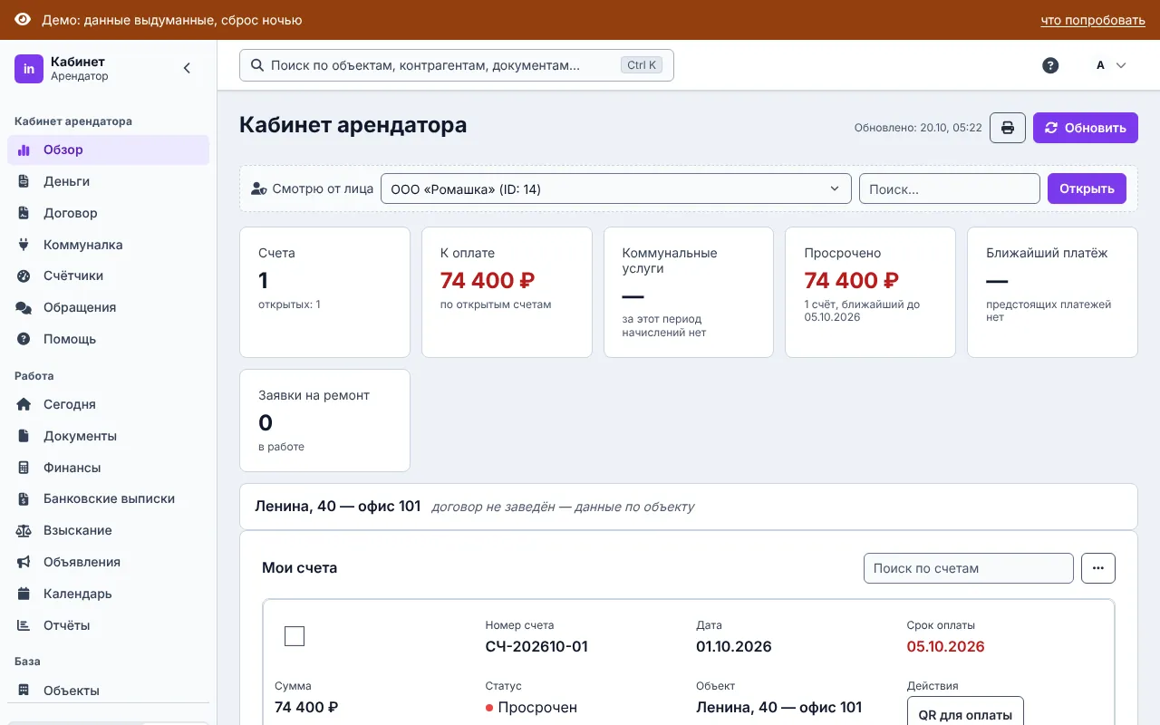Click the Поиск... field next to Открыть
The height and width of the screenshot is (725, 1160).
pyautogui.click(x=950, y=188)
